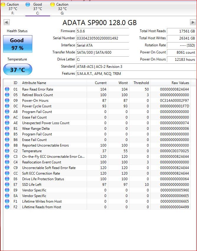Click the status orb for B6 Erase Fail Count
Screen dimensions: 197x251
click(7, 140)
